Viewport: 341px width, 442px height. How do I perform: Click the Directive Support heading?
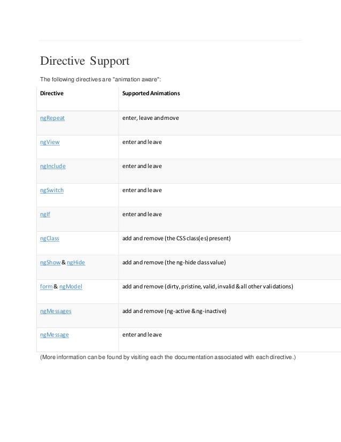tap(85, 61)
